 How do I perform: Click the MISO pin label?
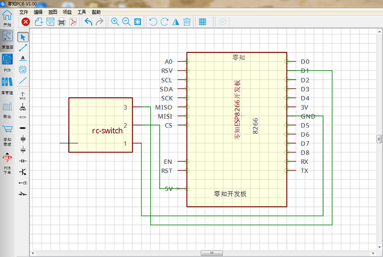pos(164,107)
